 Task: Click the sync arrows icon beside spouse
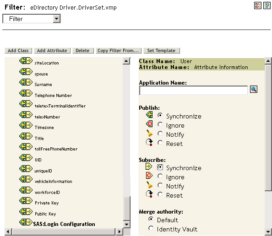pos(26,71)
